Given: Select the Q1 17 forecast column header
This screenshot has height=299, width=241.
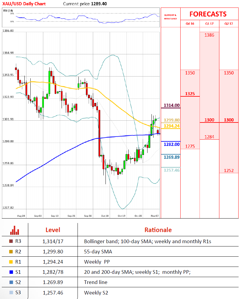Looking at the screenshot, I should tap(209, 24).
